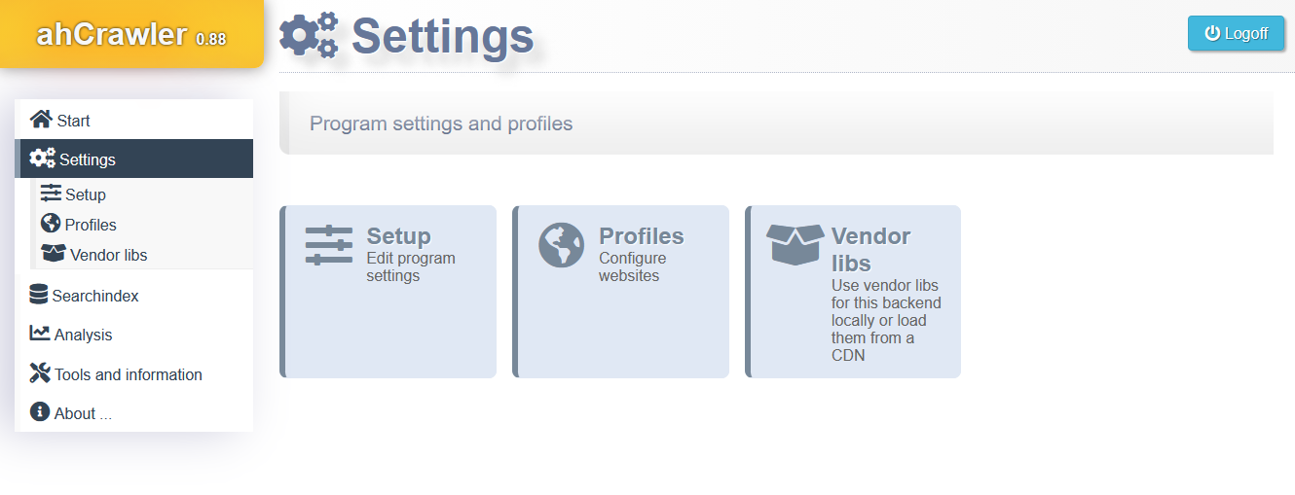Open Vendor libs tile description text
Viewport: 1295px width, 495px height.
tap(886, 320)
